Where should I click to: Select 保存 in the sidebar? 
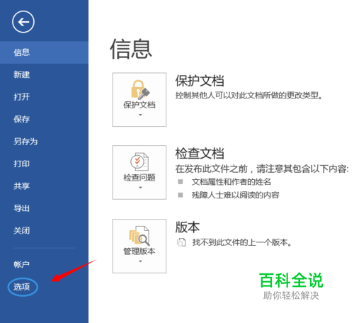tap(44, 119)
